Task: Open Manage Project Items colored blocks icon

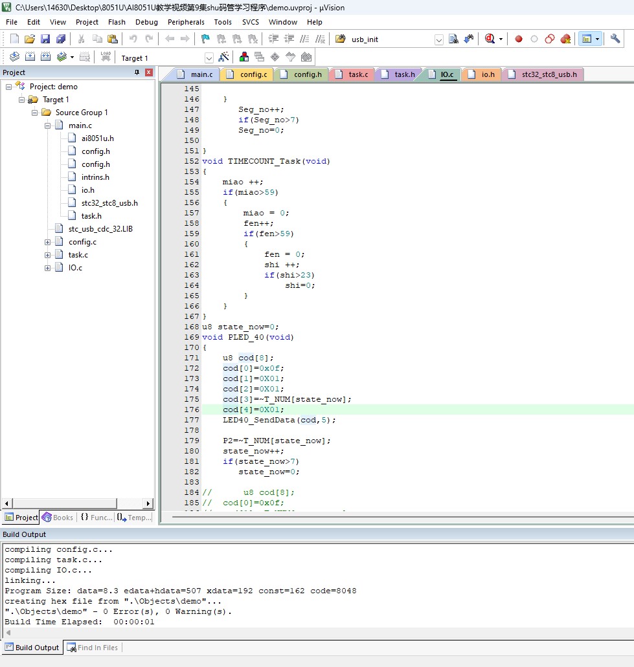Action: pyautogui.click(x=244, y=57)
